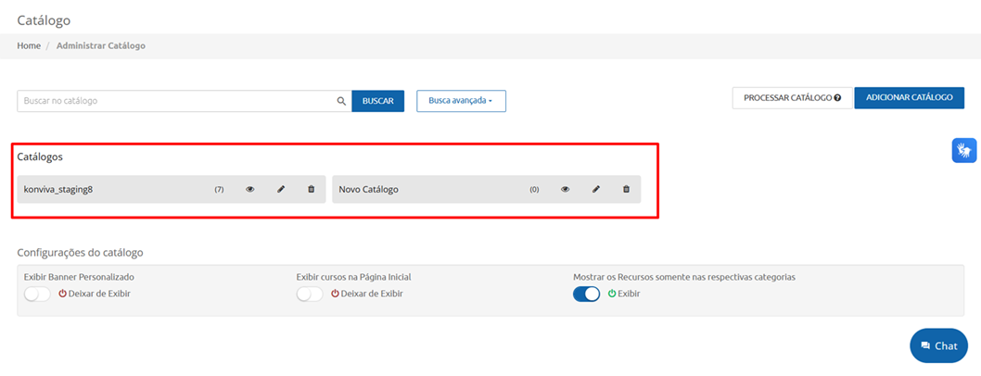Enable Exibir Banner Personalizado toggle
This screenshot has width=981, height=376.
point(37,294)
